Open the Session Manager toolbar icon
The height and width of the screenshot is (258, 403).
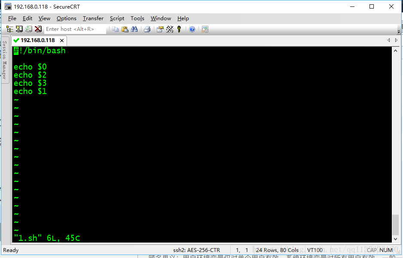[x=10, y=29]
